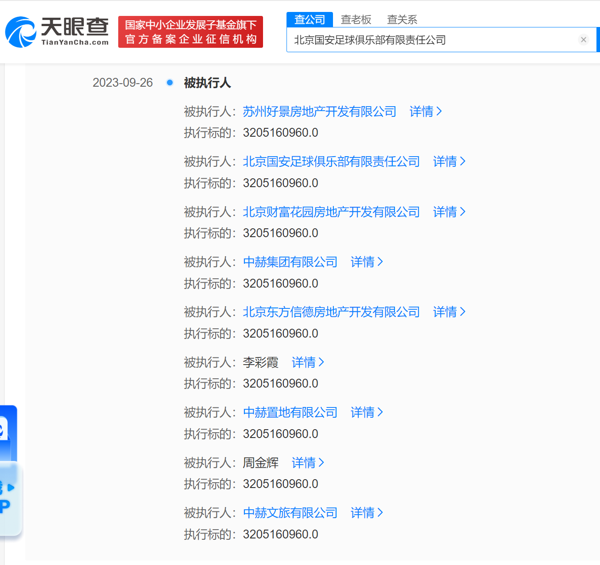
Task: Clear the search box text
Action: click(x=584, y=40)
